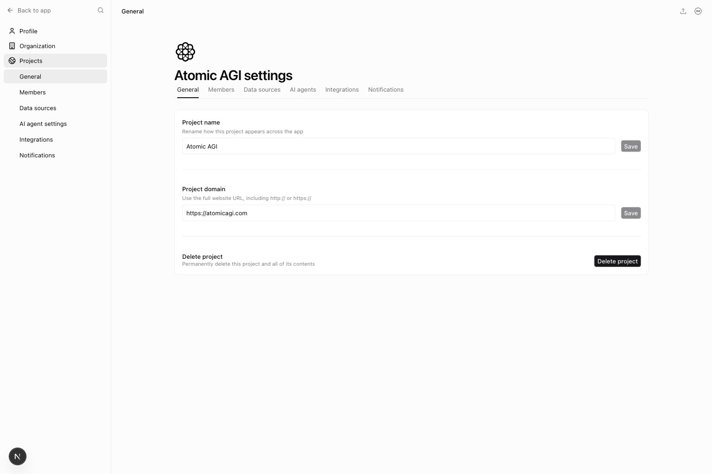712x474 pixels.
Task: Switch to the Data sources tab
Action: pyautogui.click(x=262, y=90)
